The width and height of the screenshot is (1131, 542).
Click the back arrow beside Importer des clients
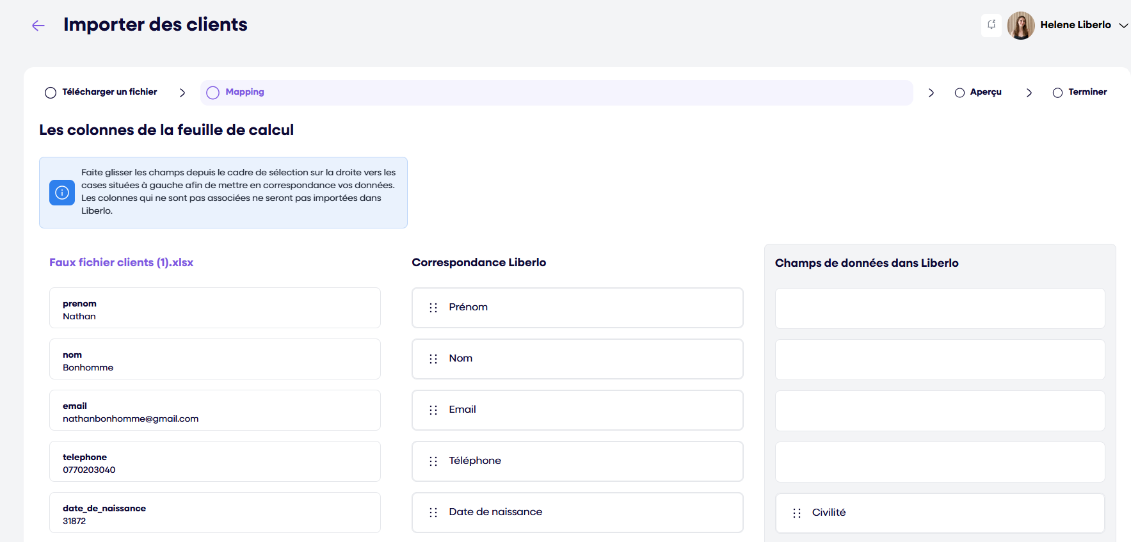tap(38, 26)
